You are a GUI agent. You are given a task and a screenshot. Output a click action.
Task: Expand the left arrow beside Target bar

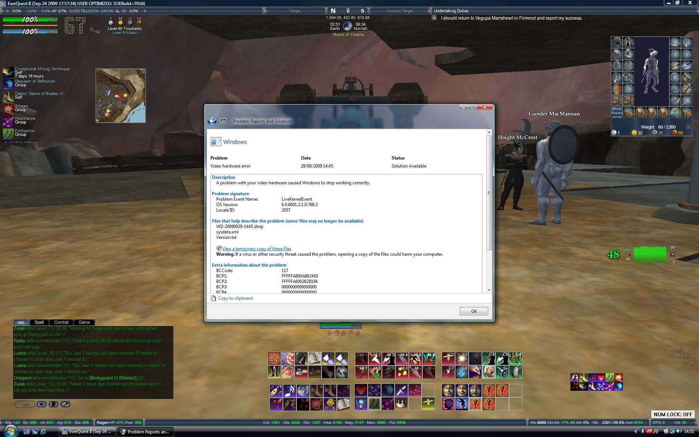pyautogui.click(x=266, y=11)
